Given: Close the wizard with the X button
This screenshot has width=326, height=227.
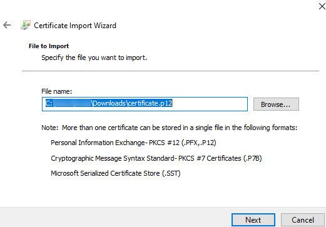Looking at the screenshot, I should point(322,6).
